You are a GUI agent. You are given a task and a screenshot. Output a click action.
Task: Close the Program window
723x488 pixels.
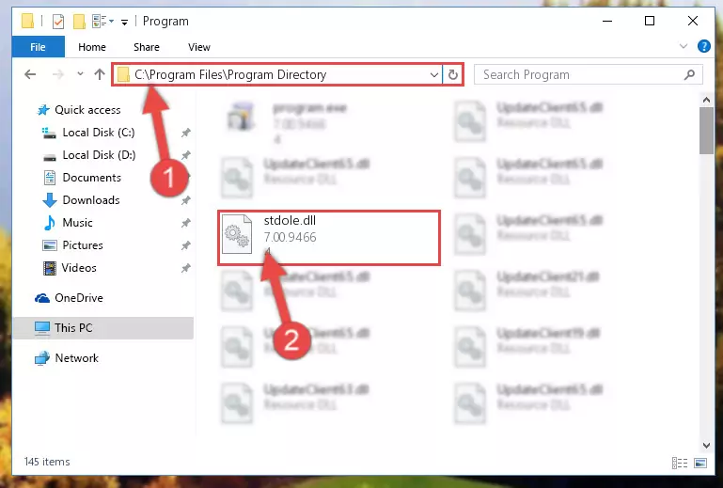point(693,21)
